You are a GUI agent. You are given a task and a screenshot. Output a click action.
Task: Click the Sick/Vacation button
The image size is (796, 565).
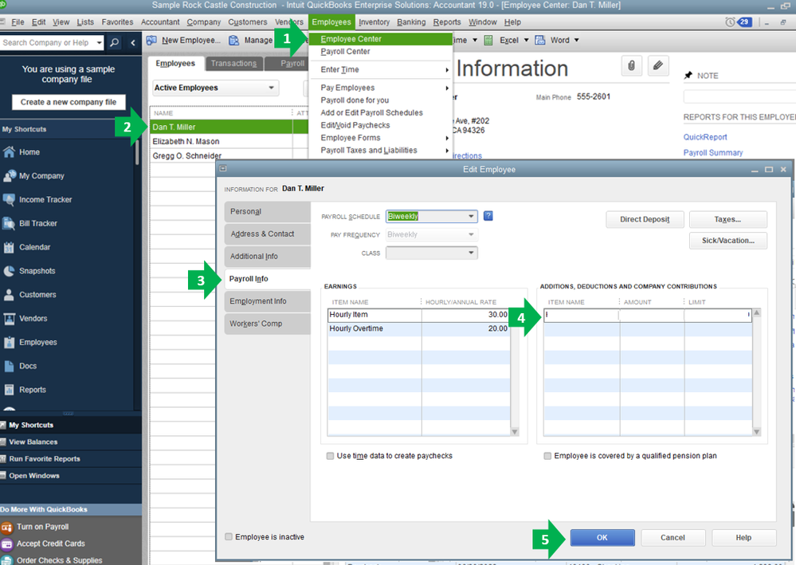click(x=728, y=241)
